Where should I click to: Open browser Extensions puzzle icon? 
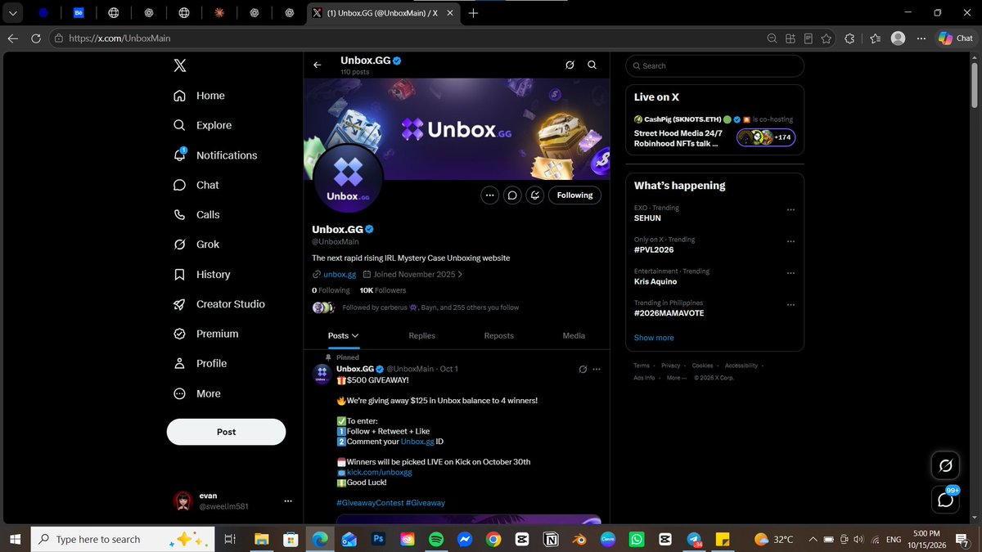point(849,38)
